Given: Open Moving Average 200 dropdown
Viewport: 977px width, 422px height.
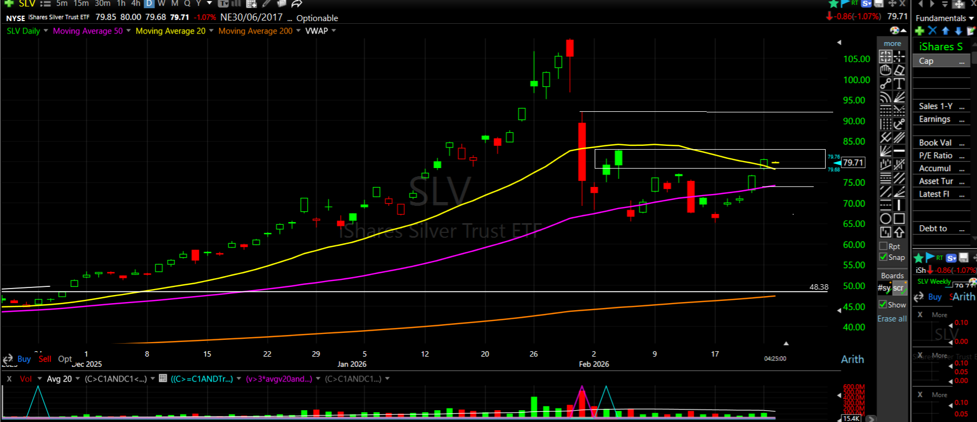Looking at the screenshot, I should pyautogui.click(x=298, y=31).
